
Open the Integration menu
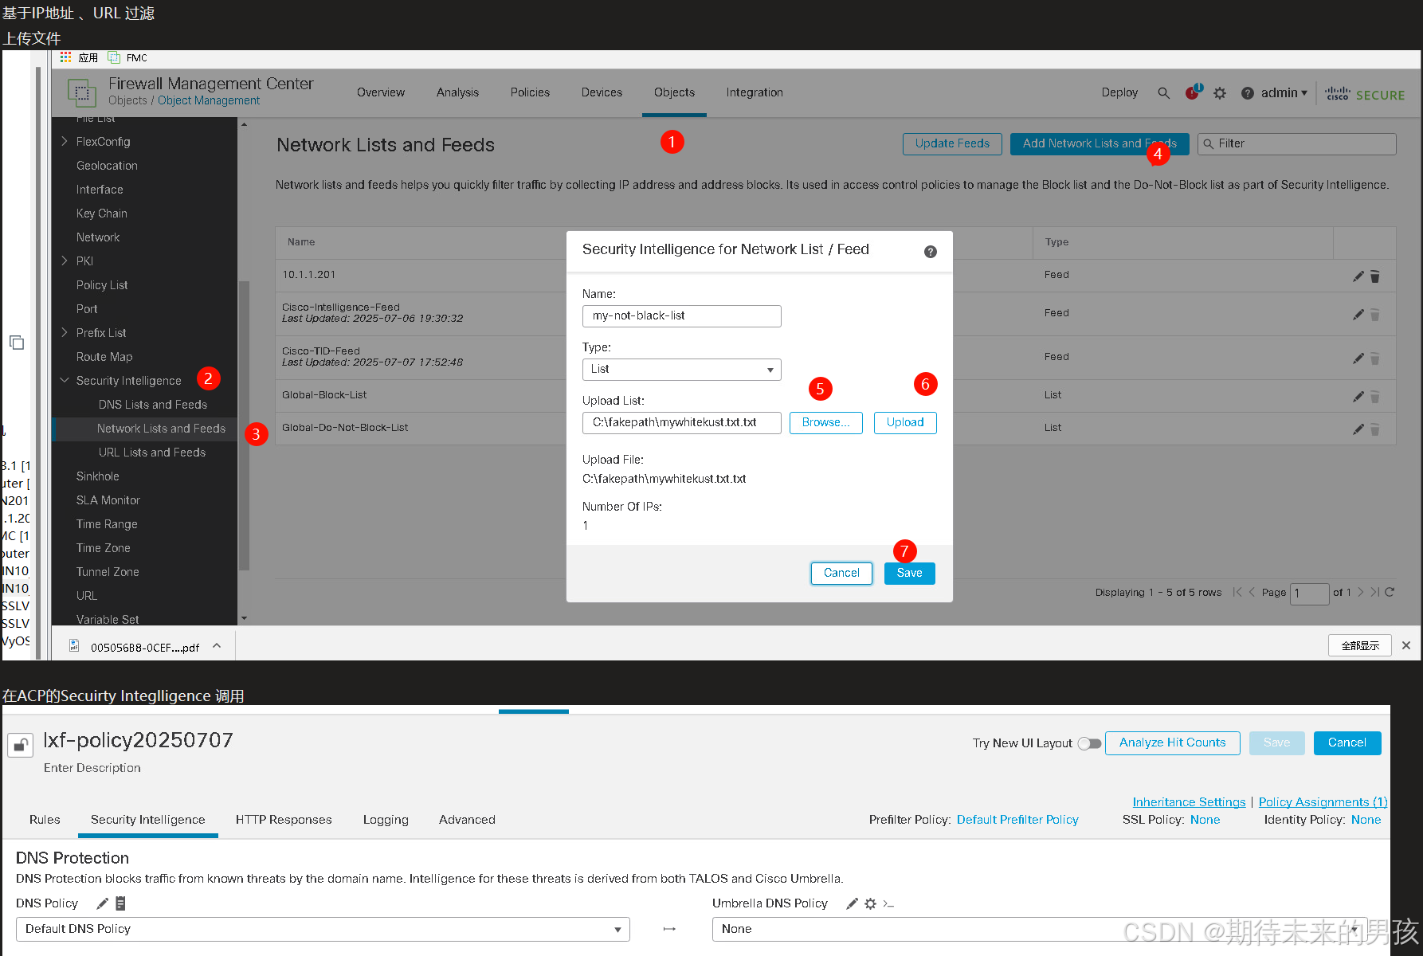755,92
